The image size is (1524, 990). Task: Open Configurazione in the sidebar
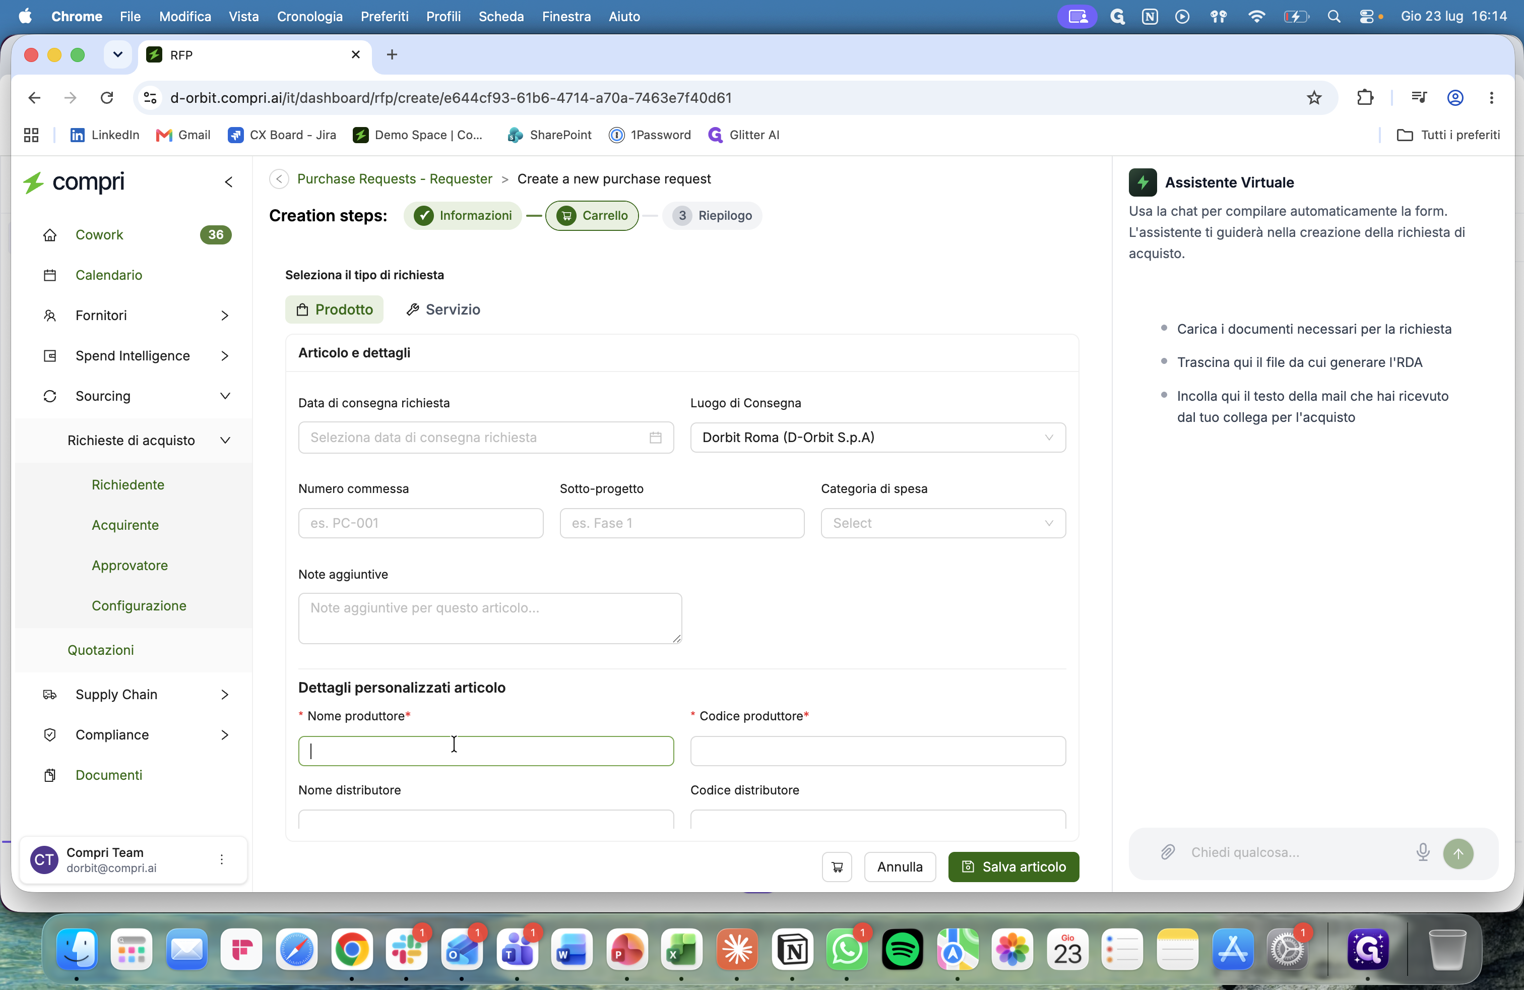coord(139,606)
